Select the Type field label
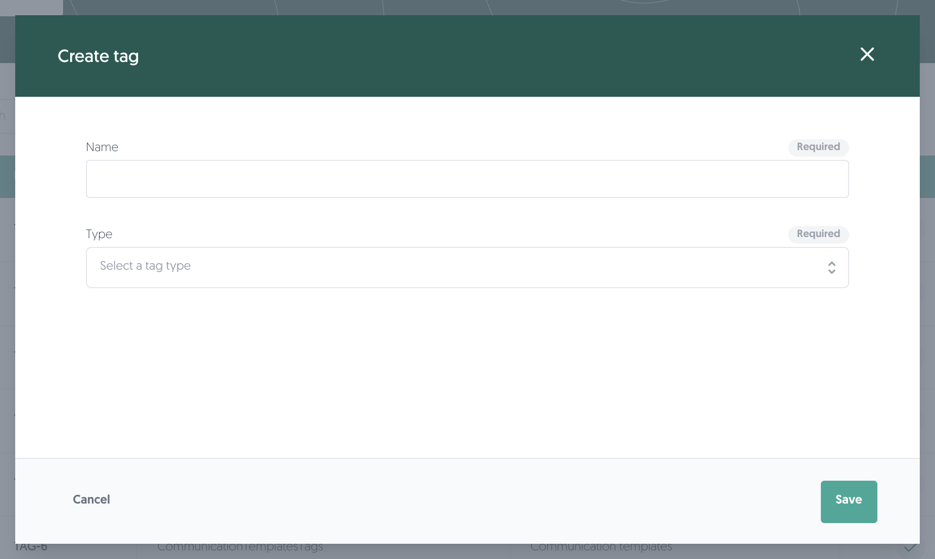Image resolution: width=935 pixels, height=559 pixels. point(99,234)
